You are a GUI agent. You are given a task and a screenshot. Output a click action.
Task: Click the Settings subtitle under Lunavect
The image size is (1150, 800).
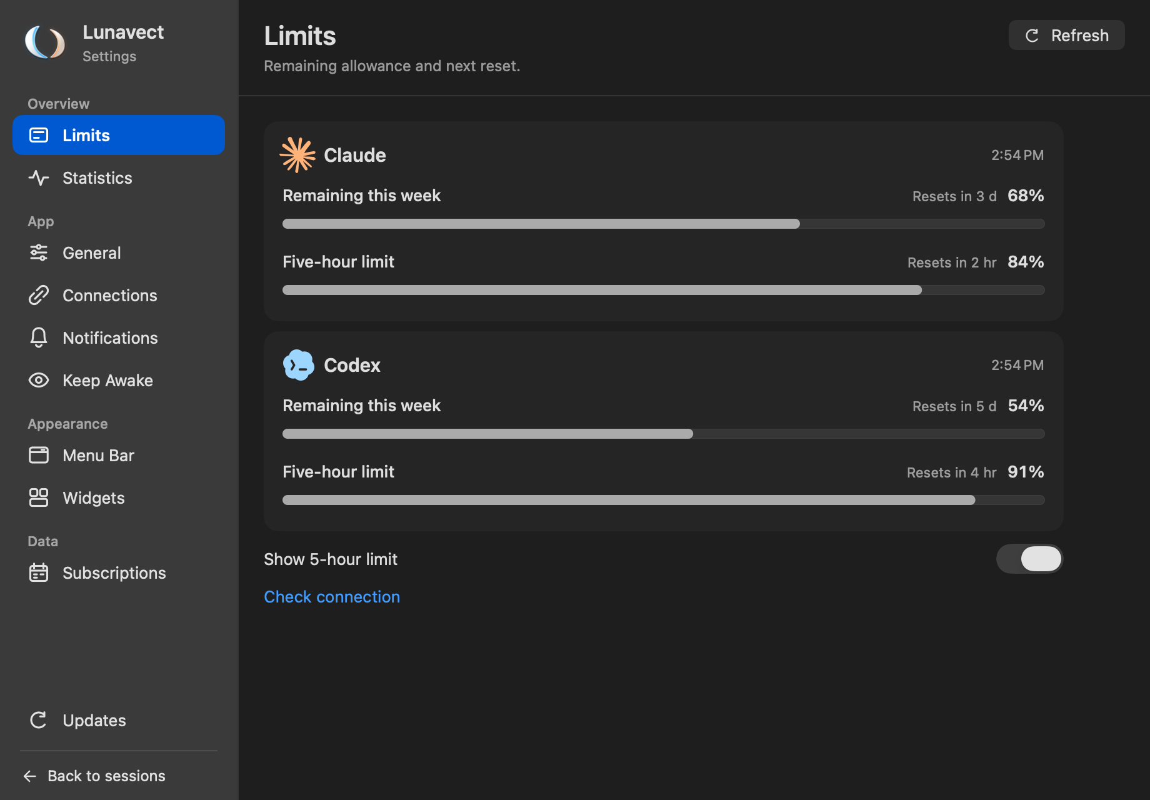click(x=109, y=56)
